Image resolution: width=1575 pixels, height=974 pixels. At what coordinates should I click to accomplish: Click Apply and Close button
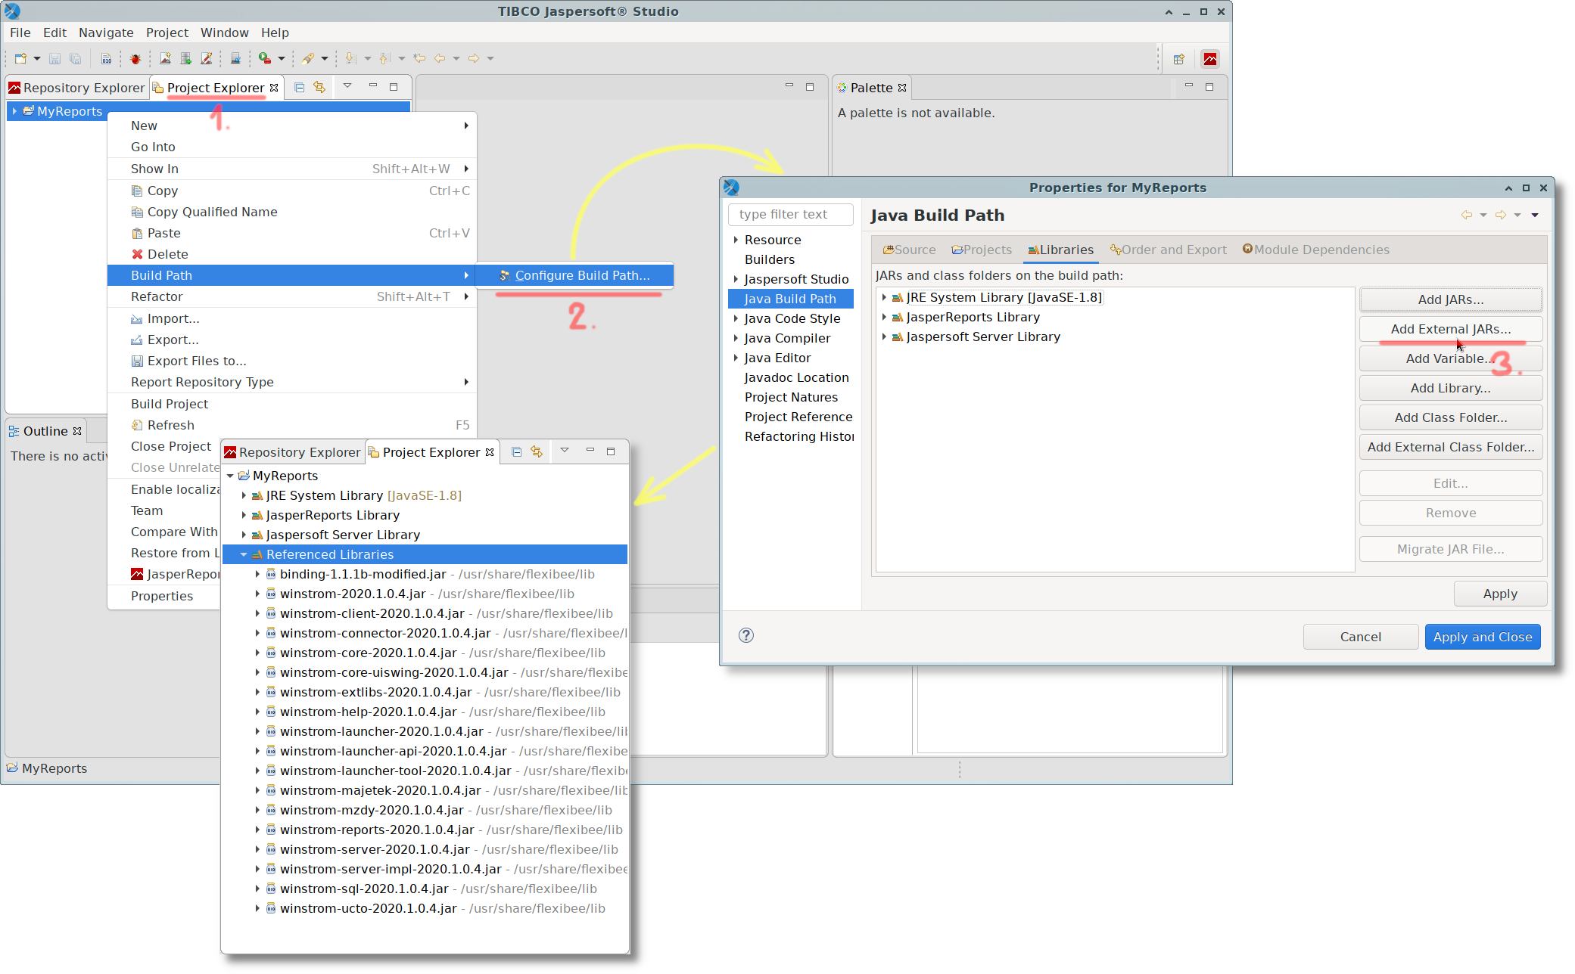pyautogui.click(x=1482, y=637)
